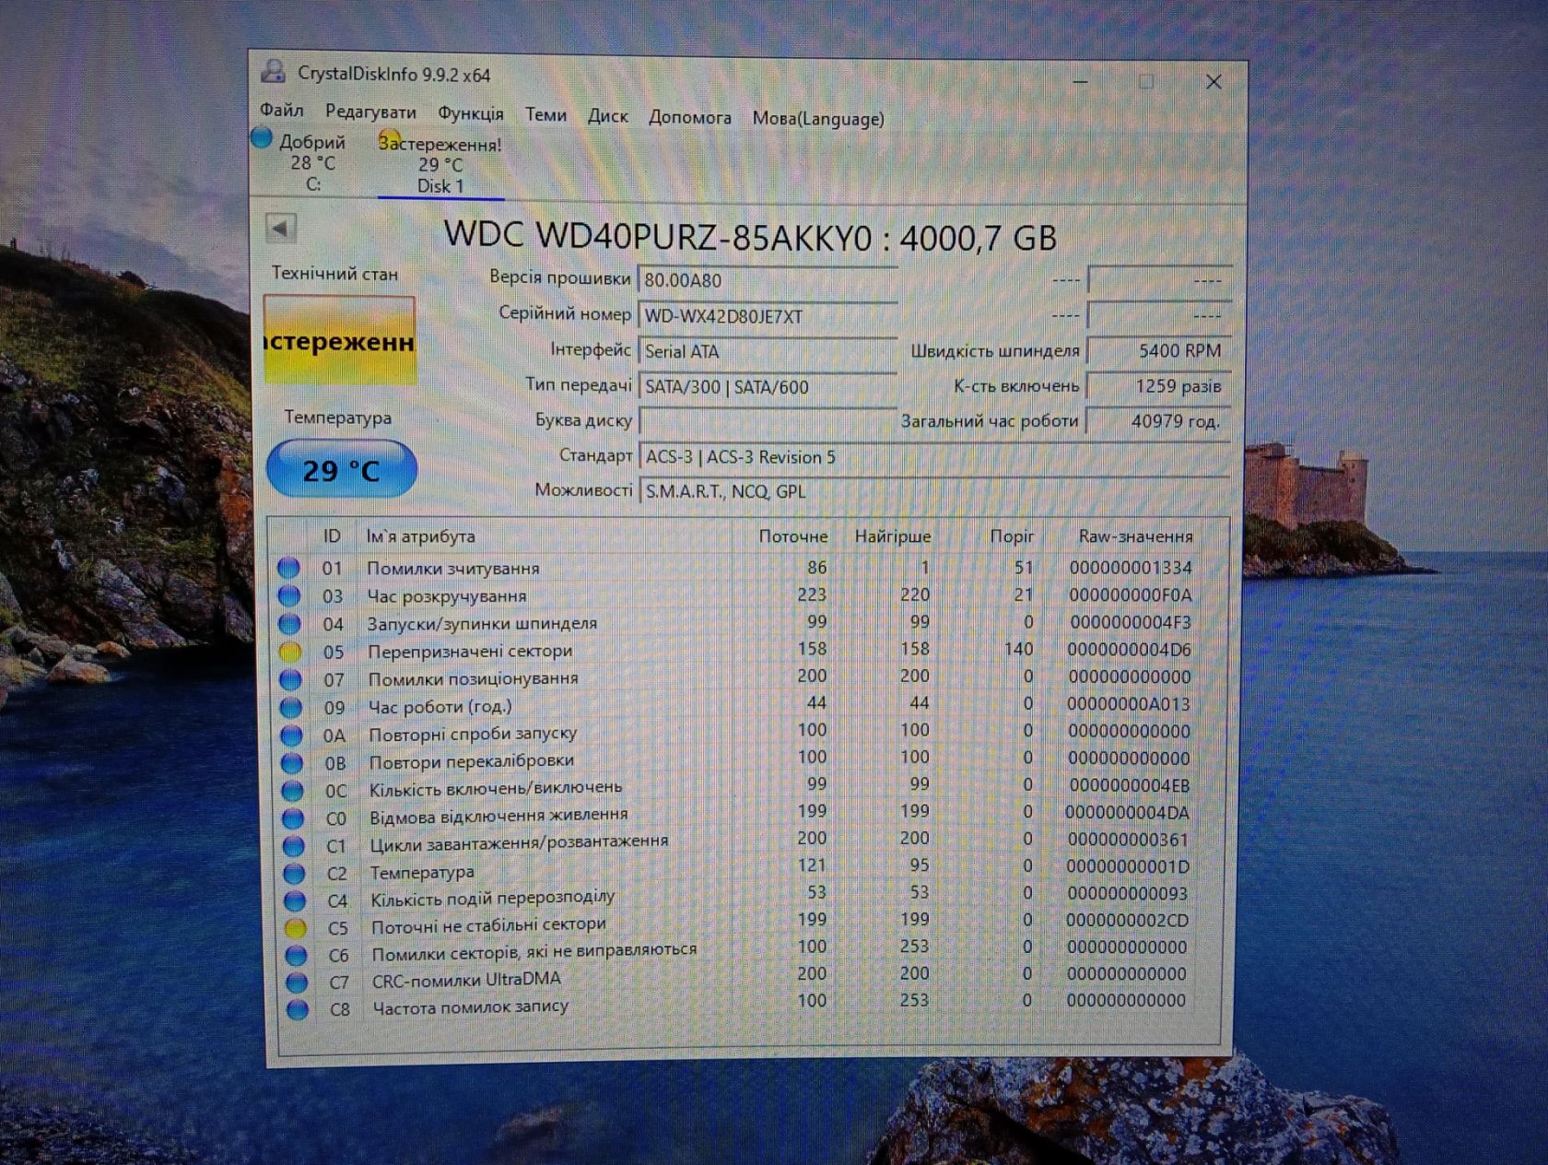Click the drive title WDC WD40PURZ-85AKKY0
This screenshot has height=1165, width=1548.
pyautogui.click(x=657, y=237)
